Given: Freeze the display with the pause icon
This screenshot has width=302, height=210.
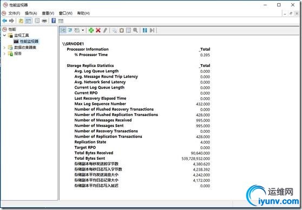Looking at the screenshot, I should [x=145, y=30].
